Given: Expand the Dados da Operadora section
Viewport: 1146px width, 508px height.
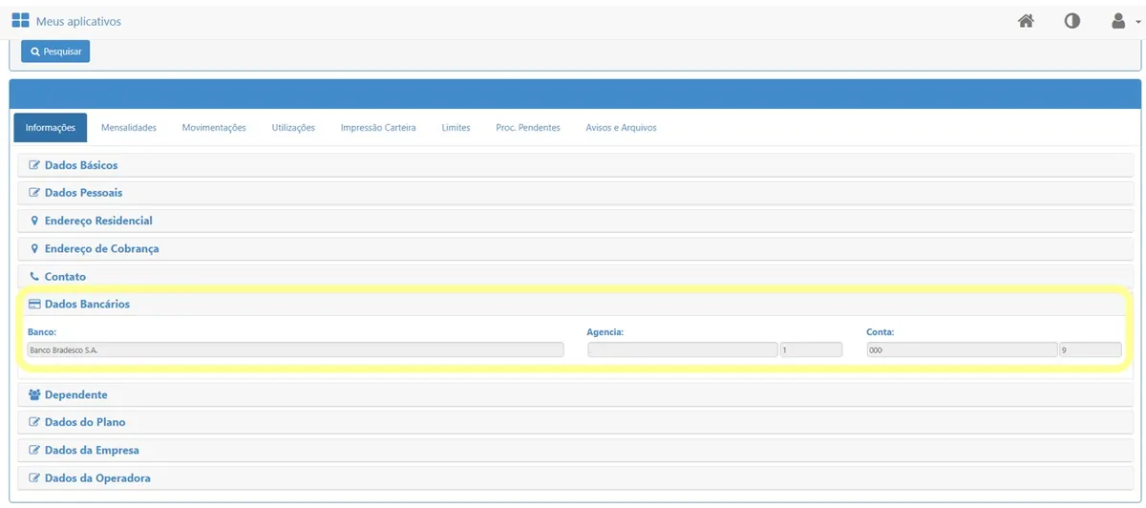Looking at the screenshot, I should click(x=96, y=477).
